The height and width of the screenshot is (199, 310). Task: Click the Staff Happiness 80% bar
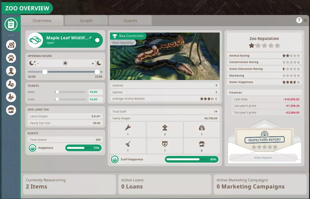pos(191,159)
